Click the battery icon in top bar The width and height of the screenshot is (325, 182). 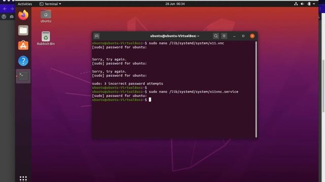click(x=309, y=4)
